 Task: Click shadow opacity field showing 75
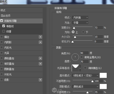pos(99,92)
